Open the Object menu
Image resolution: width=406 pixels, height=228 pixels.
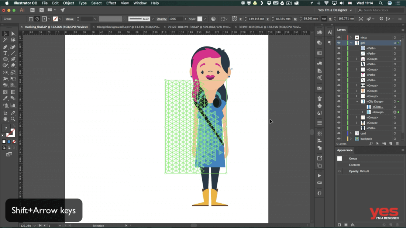pos(68,3)
